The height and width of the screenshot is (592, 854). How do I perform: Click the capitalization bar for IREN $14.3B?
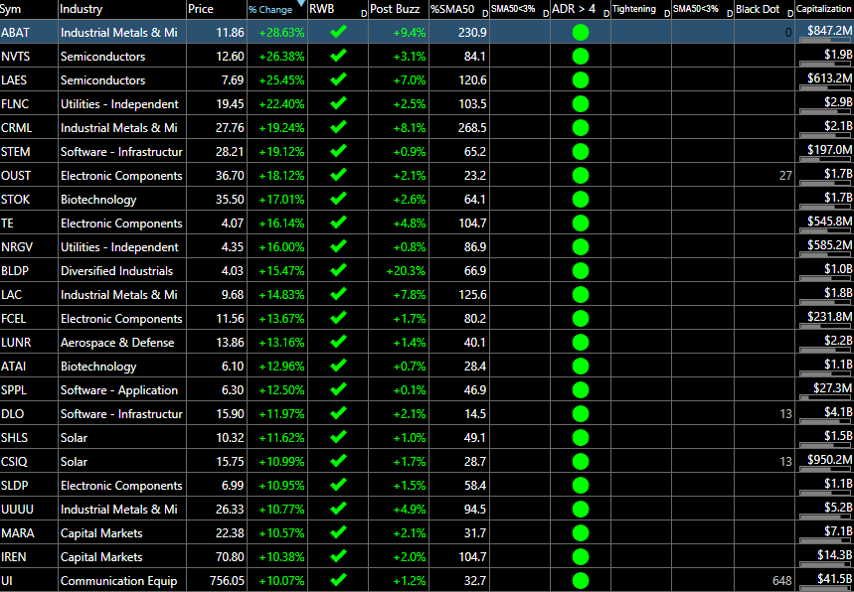(x=824, y=564)
